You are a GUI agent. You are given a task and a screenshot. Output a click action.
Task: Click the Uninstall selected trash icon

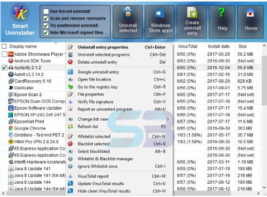[x=128, y=12]
